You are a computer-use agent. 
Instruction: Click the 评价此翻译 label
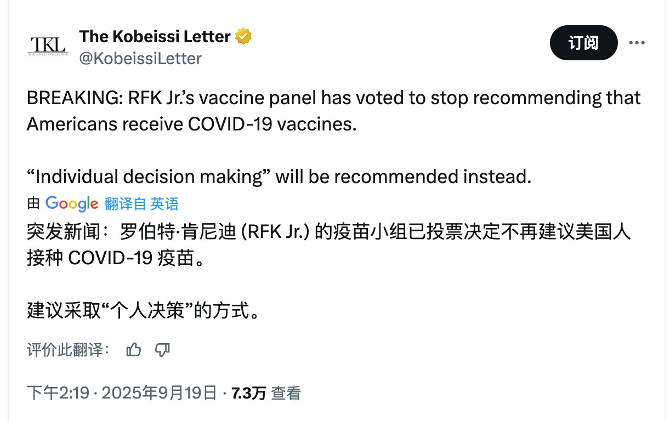[69, 350]
